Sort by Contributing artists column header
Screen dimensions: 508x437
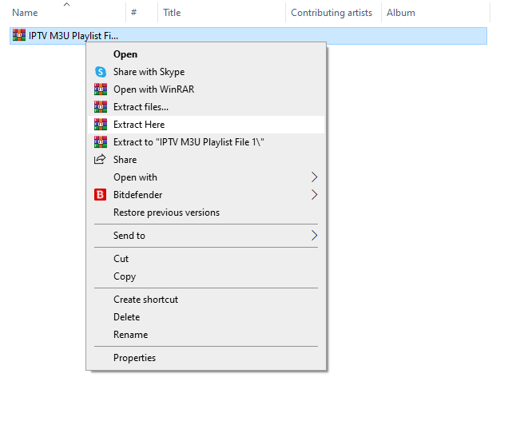[331, 13]
